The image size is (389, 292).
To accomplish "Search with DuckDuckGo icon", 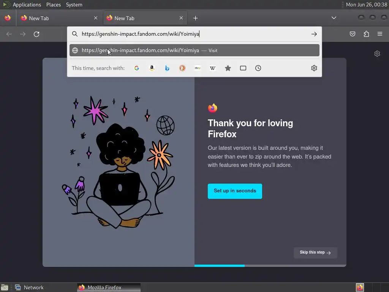I will [182, 68].
